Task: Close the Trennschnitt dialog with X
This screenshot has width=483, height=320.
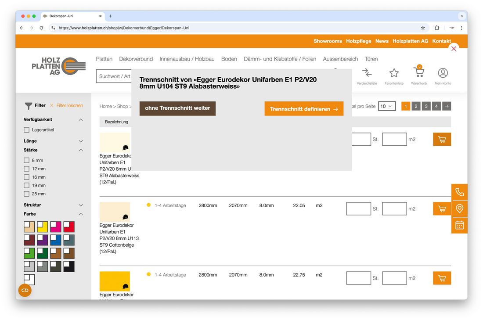Action: click(454, 49)
